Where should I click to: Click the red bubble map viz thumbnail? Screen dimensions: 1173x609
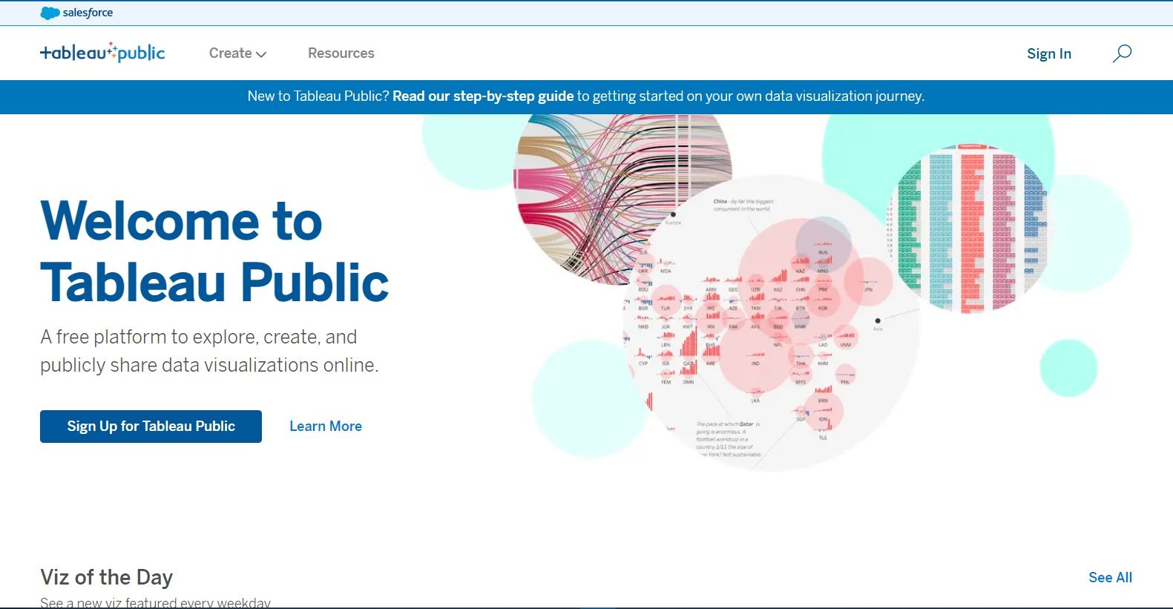(772, 323)
